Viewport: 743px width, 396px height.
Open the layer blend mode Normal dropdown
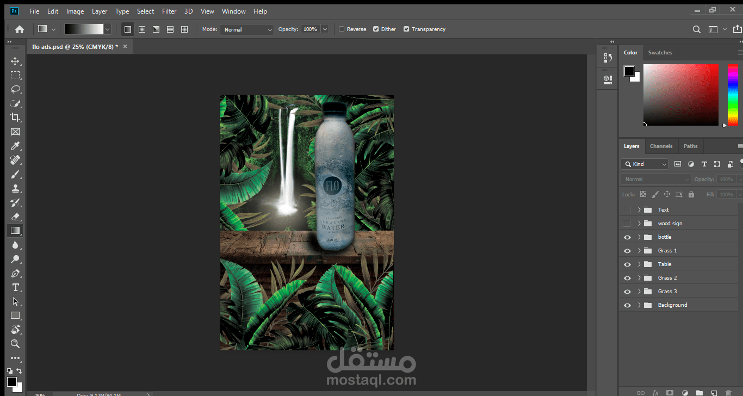(x=656, y=179)
